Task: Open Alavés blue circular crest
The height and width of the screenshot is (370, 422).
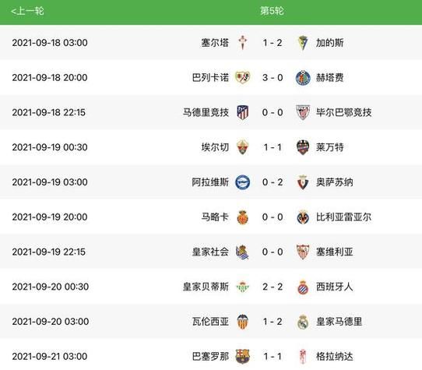Action: (242, 182)
